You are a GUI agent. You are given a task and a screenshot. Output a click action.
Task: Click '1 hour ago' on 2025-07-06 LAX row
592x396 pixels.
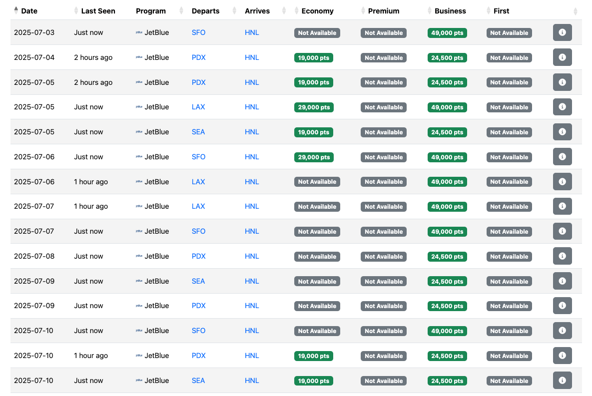[91, 182]
